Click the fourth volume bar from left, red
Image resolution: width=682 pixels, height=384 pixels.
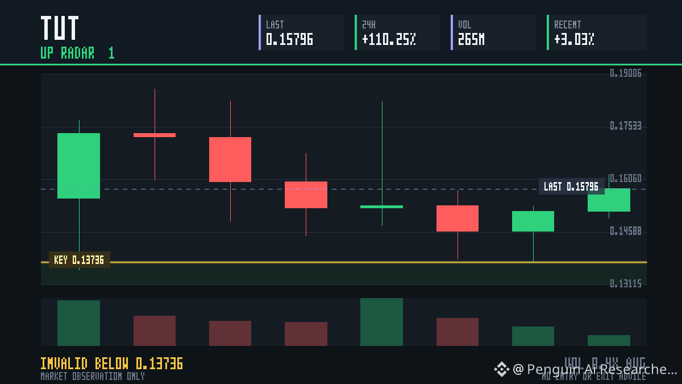[306, 334]
